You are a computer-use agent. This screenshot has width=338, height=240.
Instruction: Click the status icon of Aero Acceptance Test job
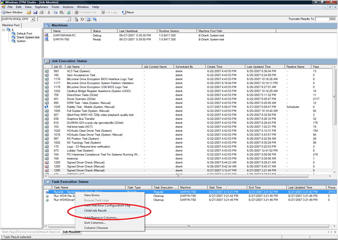click(x=46, y=75)
